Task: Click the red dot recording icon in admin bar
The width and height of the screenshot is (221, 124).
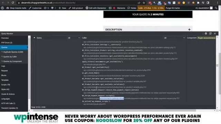Action: [x=114, y=8]
